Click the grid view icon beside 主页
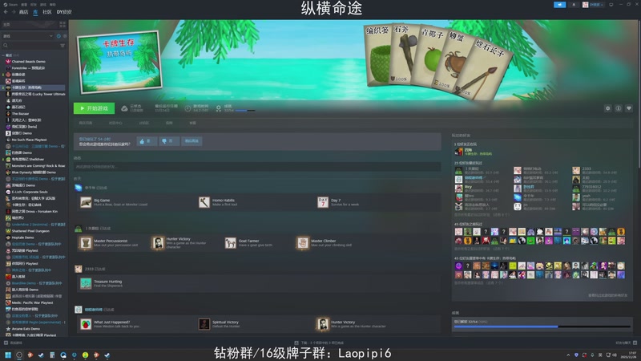 click(62, 25)
